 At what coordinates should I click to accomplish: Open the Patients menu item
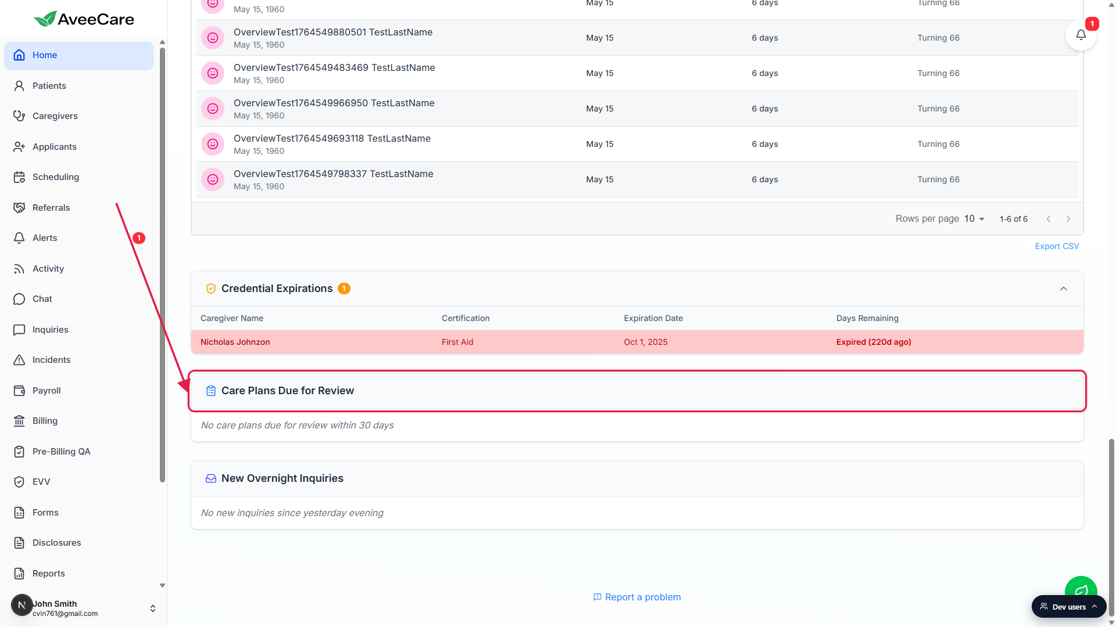[79, 86]
